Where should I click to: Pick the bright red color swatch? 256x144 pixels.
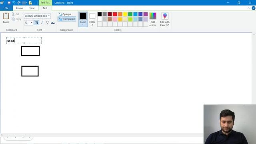[115, 14]
